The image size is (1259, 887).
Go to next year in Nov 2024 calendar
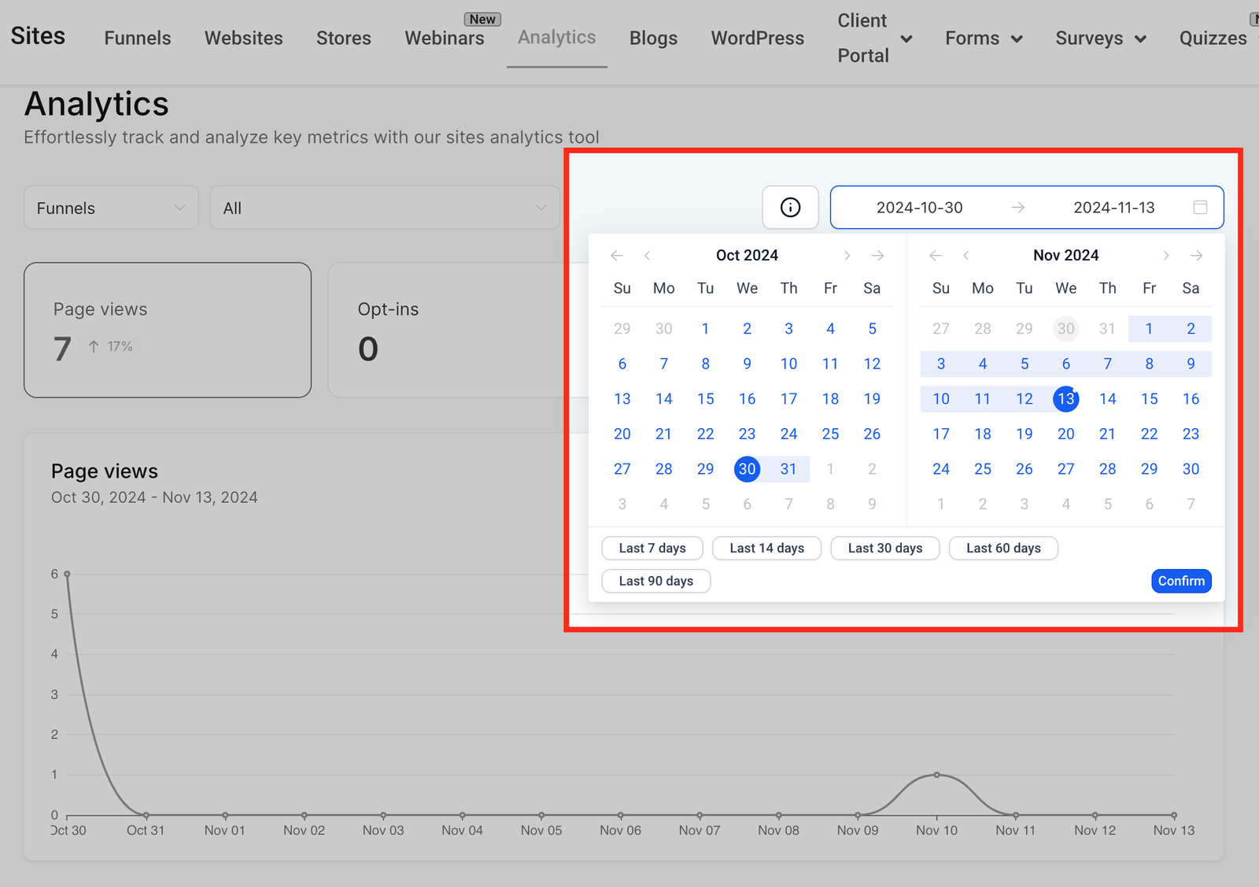pyautogui.click(x=1196, y=256)
